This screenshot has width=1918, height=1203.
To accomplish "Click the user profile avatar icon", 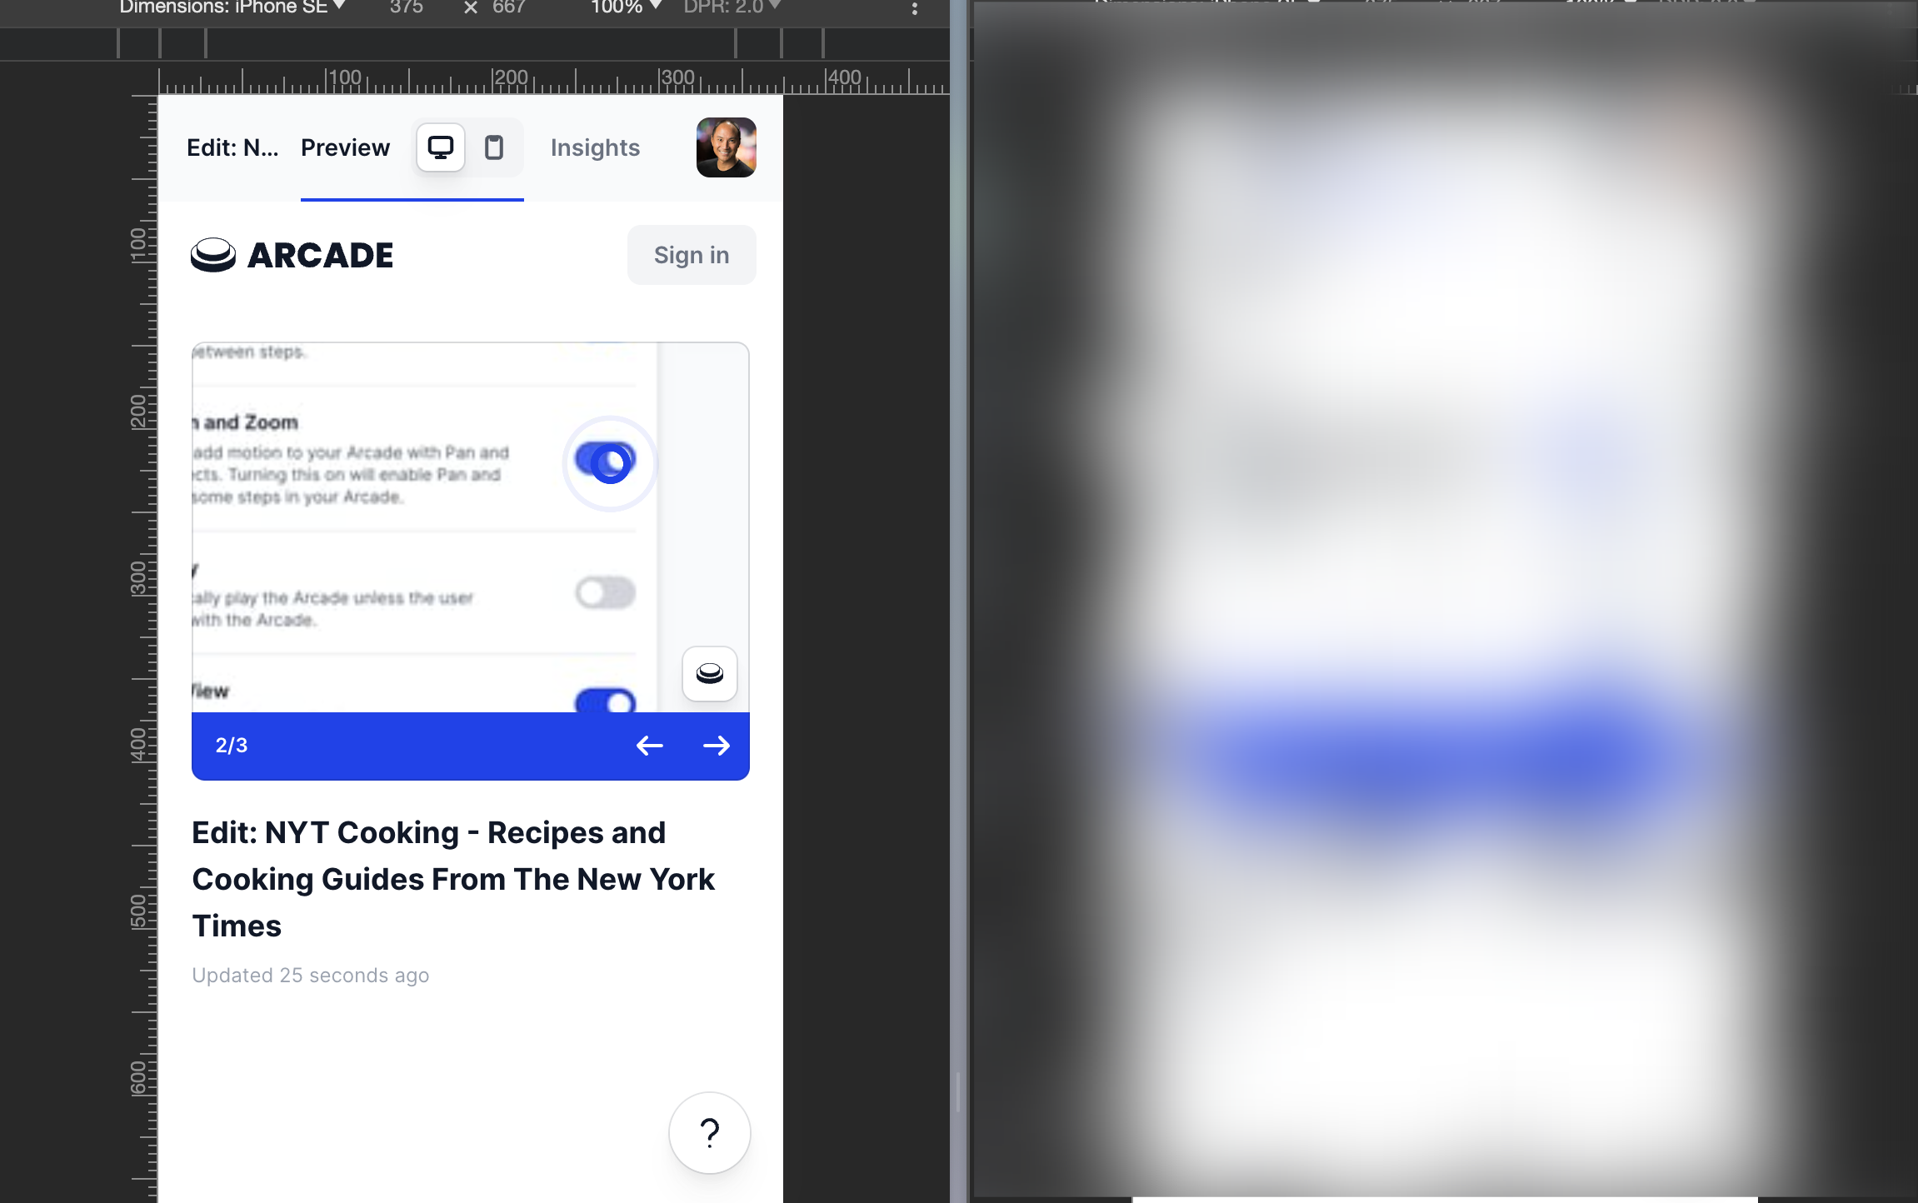I will [725, 147].
